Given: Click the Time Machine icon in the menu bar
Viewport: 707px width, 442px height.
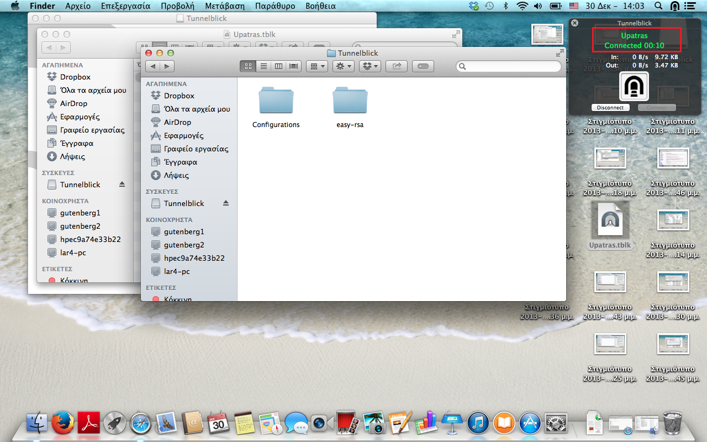Looking at the screenshot, I should [x=489, y=6].
